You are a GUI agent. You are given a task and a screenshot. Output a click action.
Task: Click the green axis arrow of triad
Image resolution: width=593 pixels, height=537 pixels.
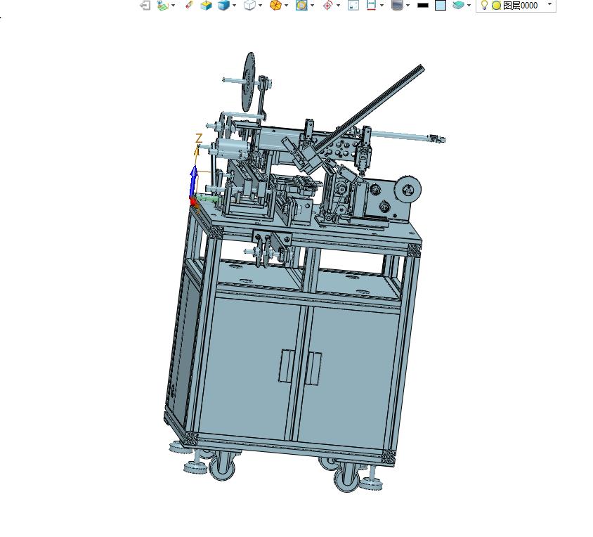208,199
